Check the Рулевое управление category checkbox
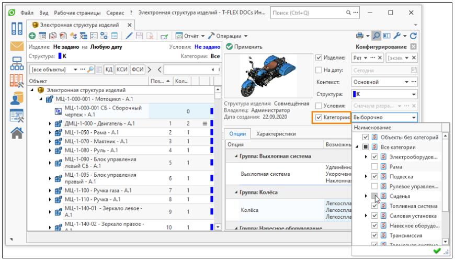The height and width of the screenshot is (261, 455). point(374,186)
